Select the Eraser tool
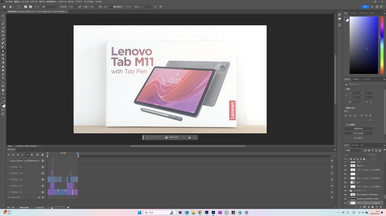 [3, 59]
